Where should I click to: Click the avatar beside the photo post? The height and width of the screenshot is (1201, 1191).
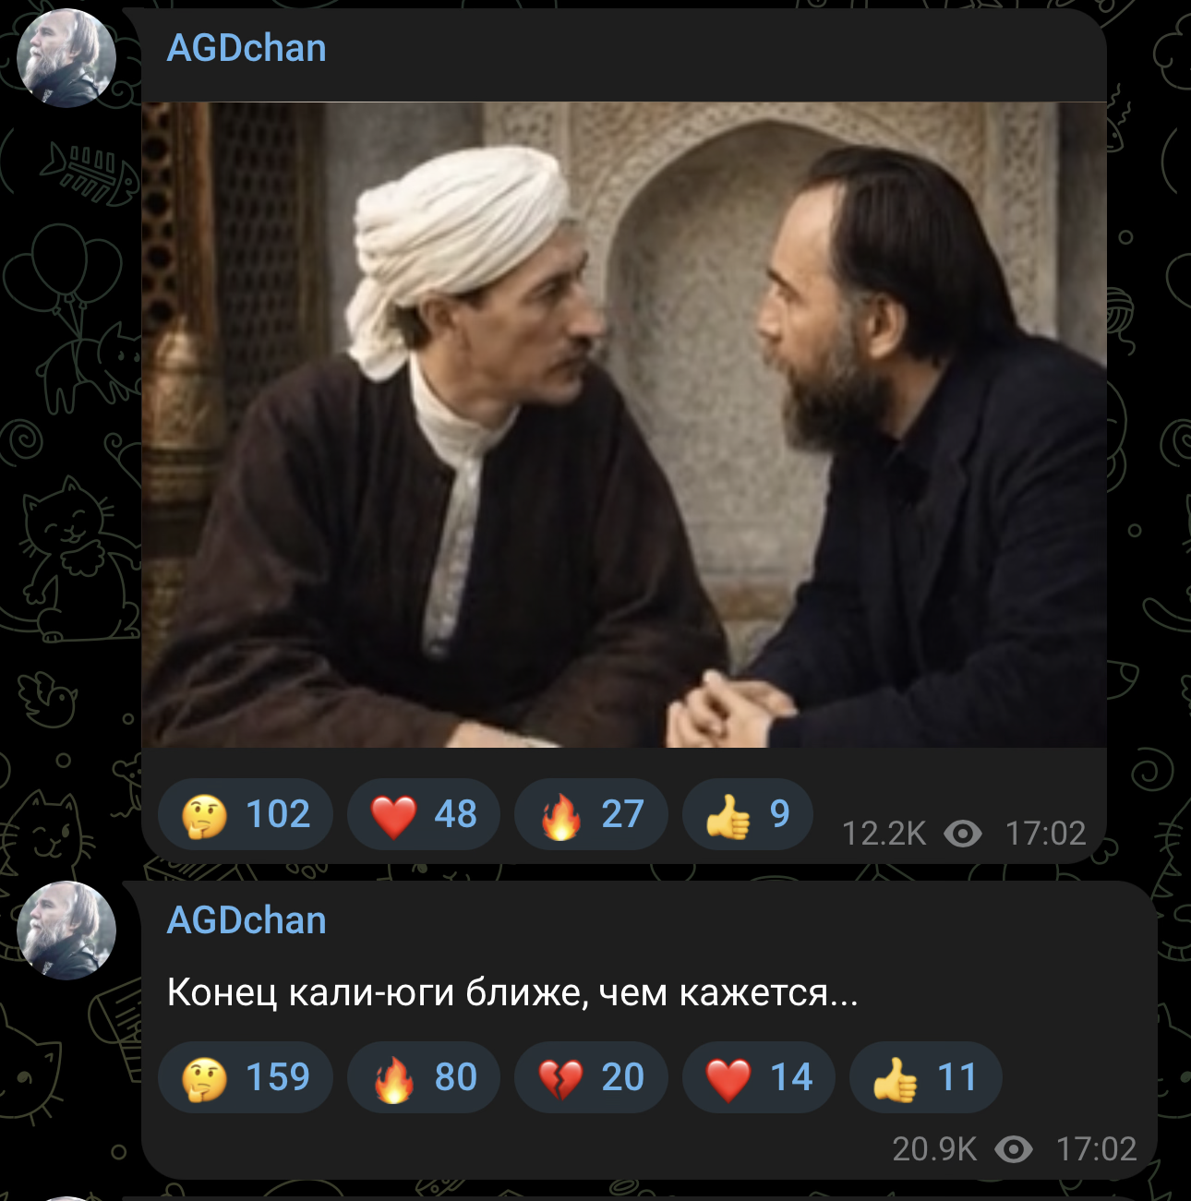point(66,58)
